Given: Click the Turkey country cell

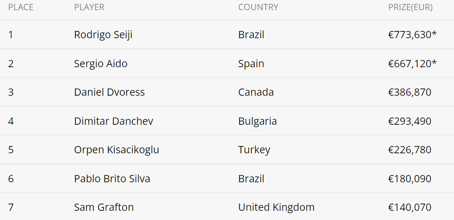Looking at the screenshot, I should point(254,150).
